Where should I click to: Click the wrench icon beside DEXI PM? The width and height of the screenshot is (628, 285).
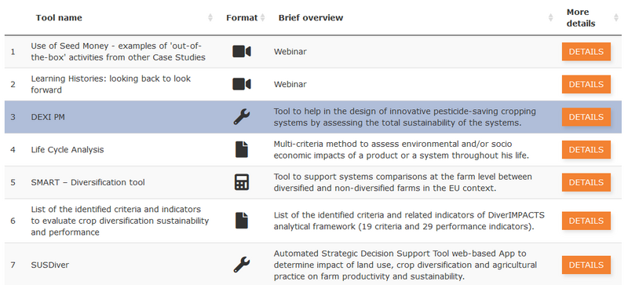pos(242,117)
